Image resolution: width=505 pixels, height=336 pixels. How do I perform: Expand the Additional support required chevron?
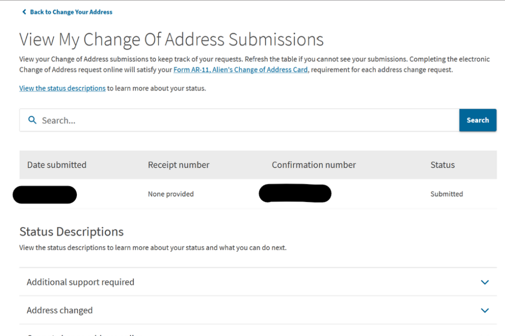485,282
